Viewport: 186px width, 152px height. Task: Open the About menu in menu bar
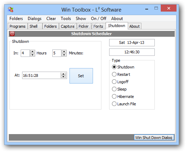[x=117, y=19]
